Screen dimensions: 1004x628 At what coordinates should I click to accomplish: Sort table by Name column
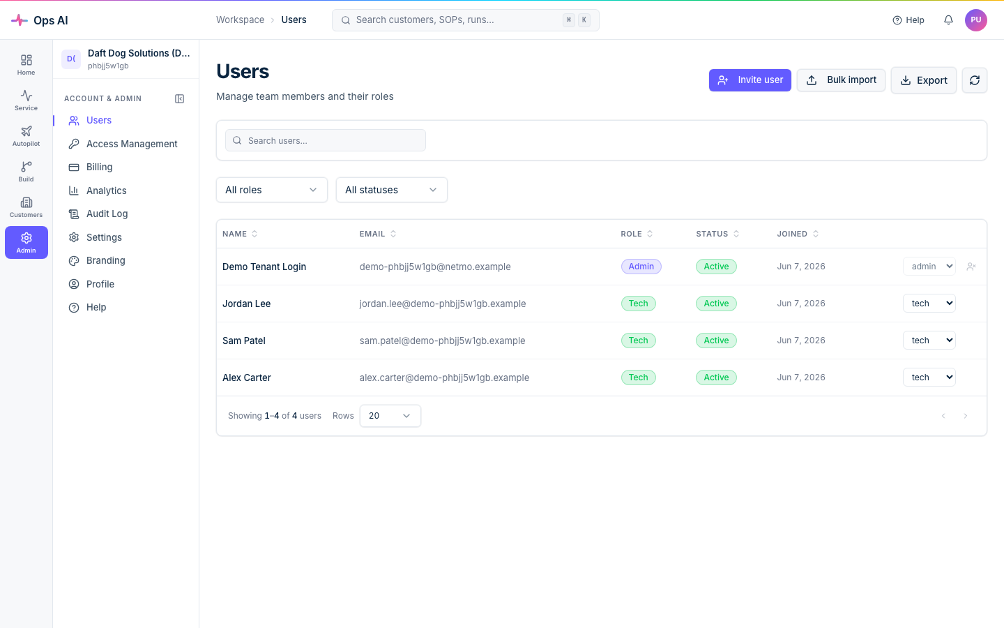240,234
